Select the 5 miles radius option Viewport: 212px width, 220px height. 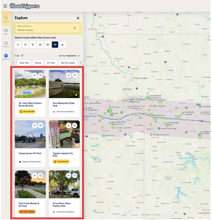point(18,45)
